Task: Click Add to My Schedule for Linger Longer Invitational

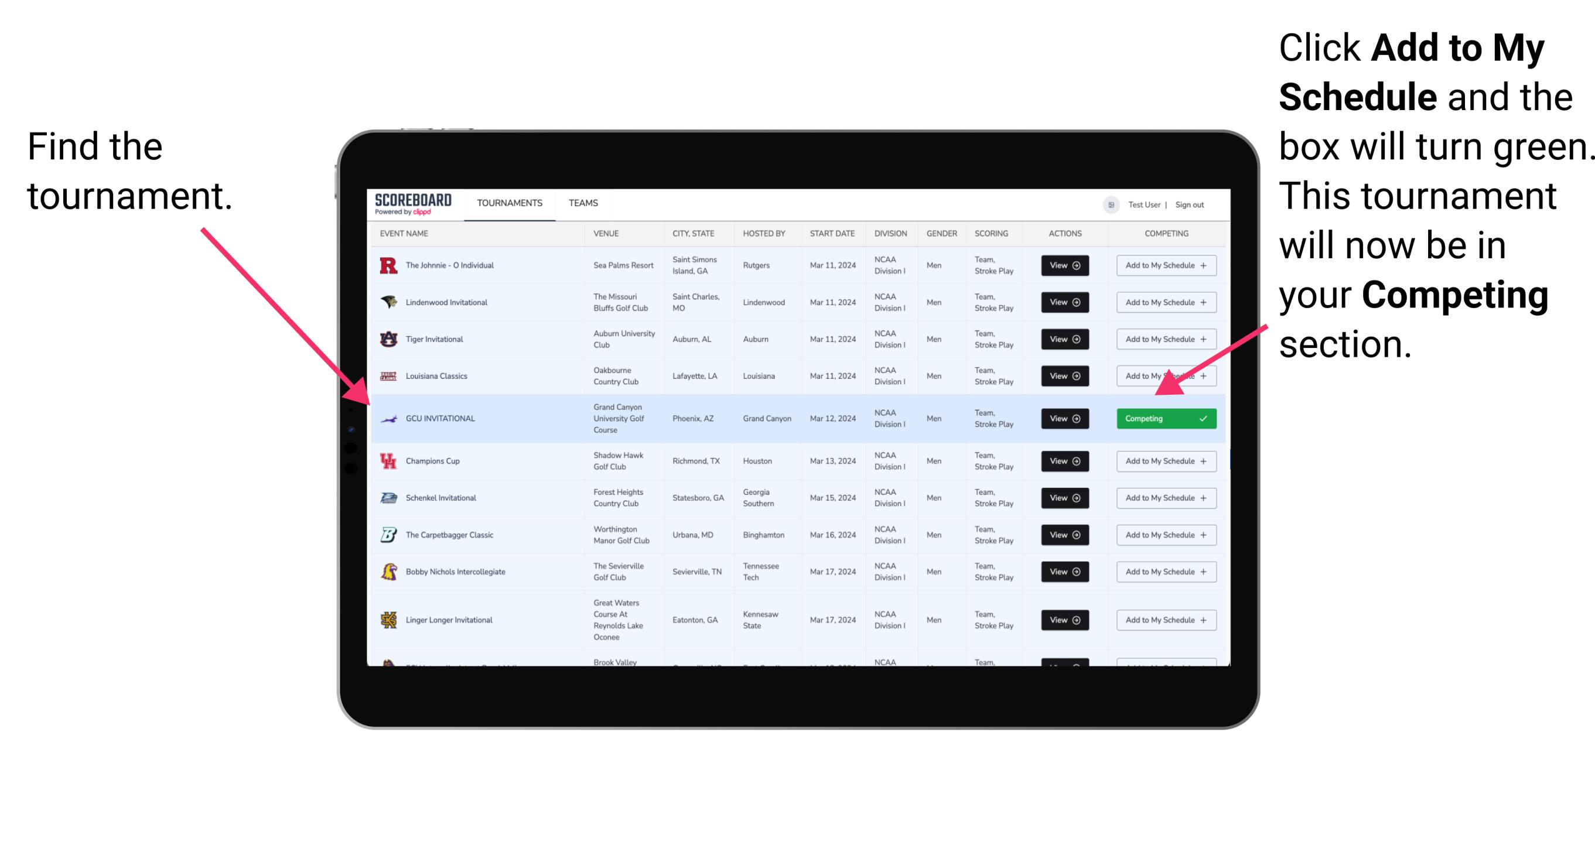Action: [1164, 620]
